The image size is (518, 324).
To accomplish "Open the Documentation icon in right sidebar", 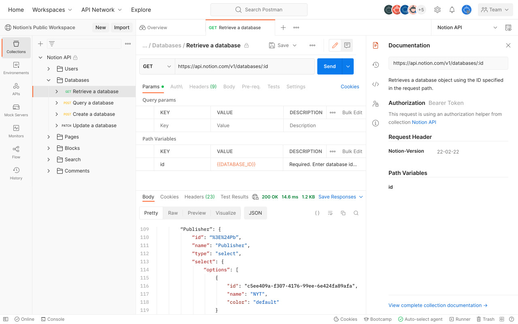I will [376, 45].
